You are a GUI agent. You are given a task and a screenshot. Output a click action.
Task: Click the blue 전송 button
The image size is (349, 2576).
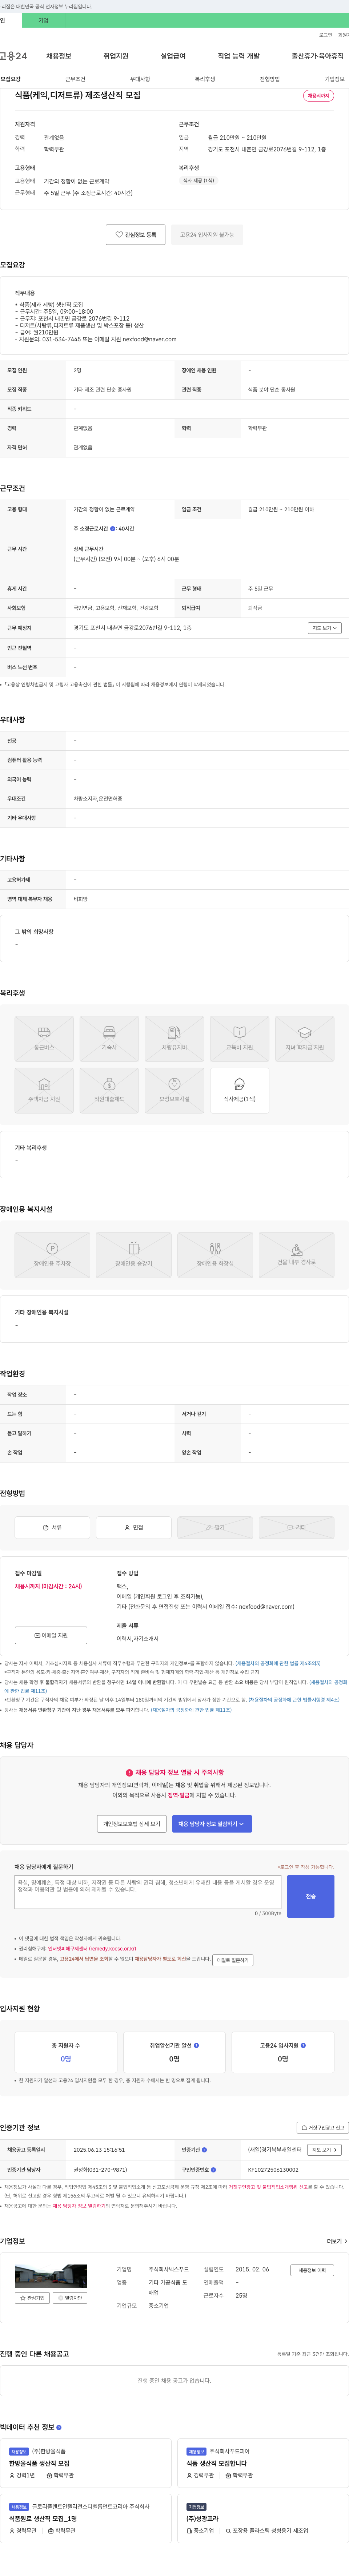click(x=311, y=1896)
